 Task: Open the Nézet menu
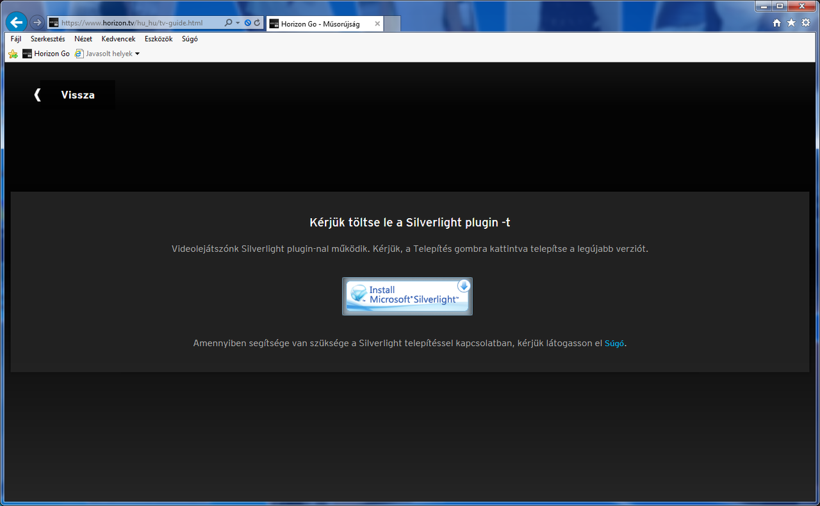(x=83, y=39)
